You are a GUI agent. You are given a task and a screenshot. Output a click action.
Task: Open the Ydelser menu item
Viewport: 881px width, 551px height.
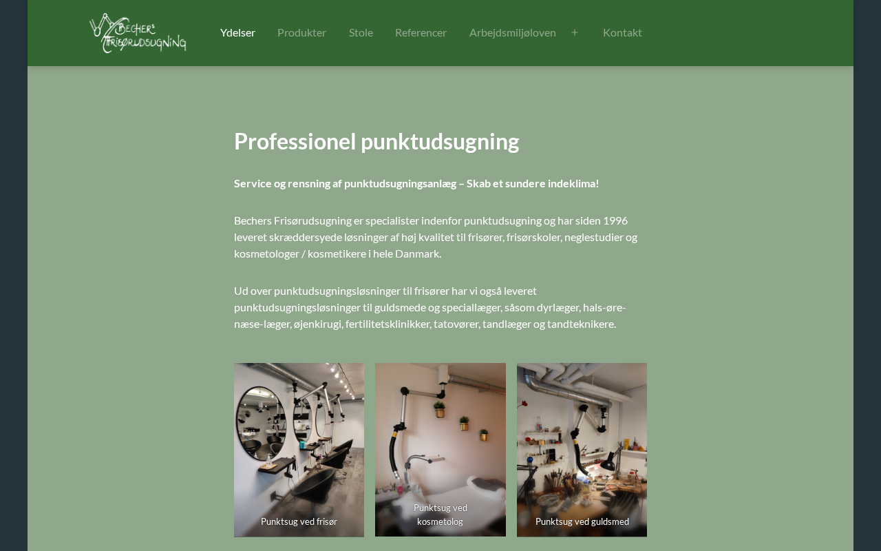point(237,32)
